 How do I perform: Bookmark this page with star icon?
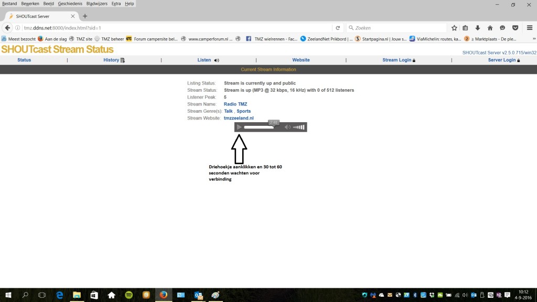[454, 28]
